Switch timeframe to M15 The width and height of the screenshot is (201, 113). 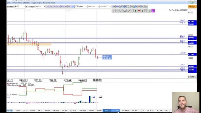[59, 7]
